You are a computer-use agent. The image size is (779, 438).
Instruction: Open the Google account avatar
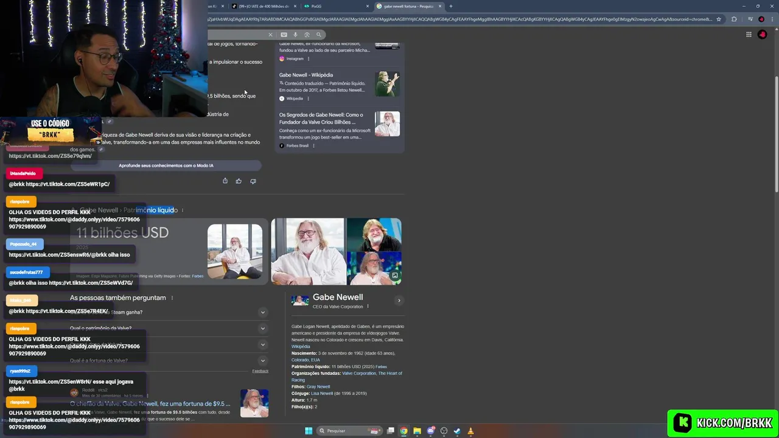(762, 35)
